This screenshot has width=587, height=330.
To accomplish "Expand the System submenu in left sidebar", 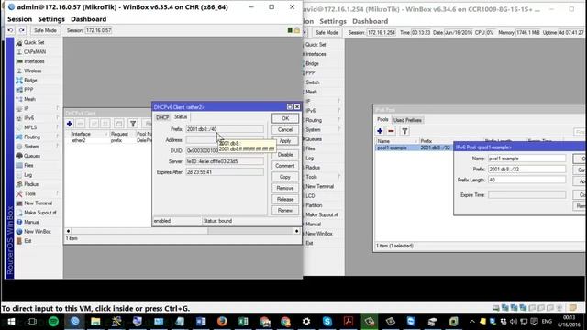I will [37, 147].
